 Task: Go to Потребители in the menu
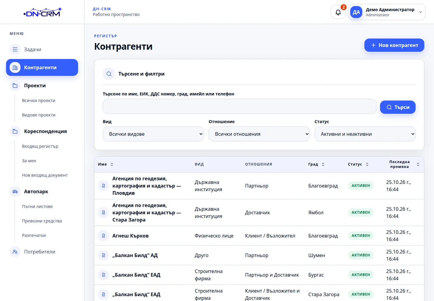[x=42, y=252]
